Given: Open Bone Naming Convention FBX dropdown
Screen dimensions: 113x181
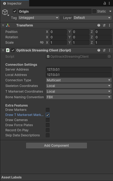Looking at the screenshot, I should 79,97.
